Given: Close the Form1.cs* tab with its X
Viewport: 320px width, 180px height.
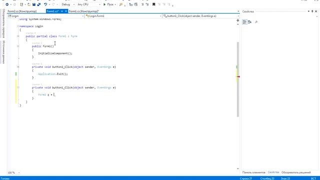Looking at the screenshot, I should coord(66,11).
